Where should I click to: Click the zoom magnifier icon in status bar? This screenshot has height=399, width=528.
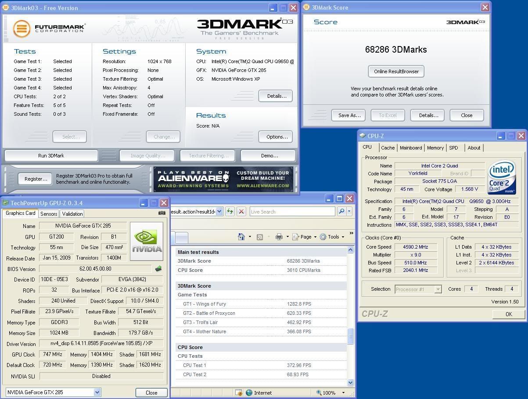click(319, 392)
